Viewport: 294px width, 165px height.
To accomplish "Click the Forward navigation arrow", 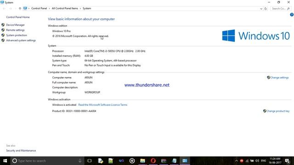I will 10,9.
